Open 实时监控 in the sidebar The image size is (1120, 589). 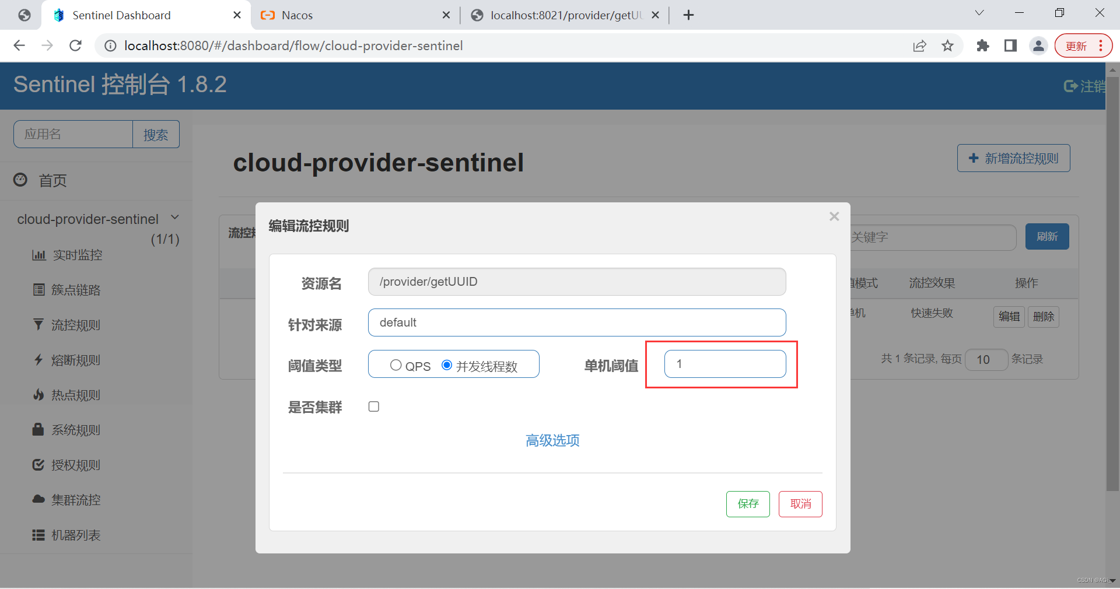click(78, 255)
